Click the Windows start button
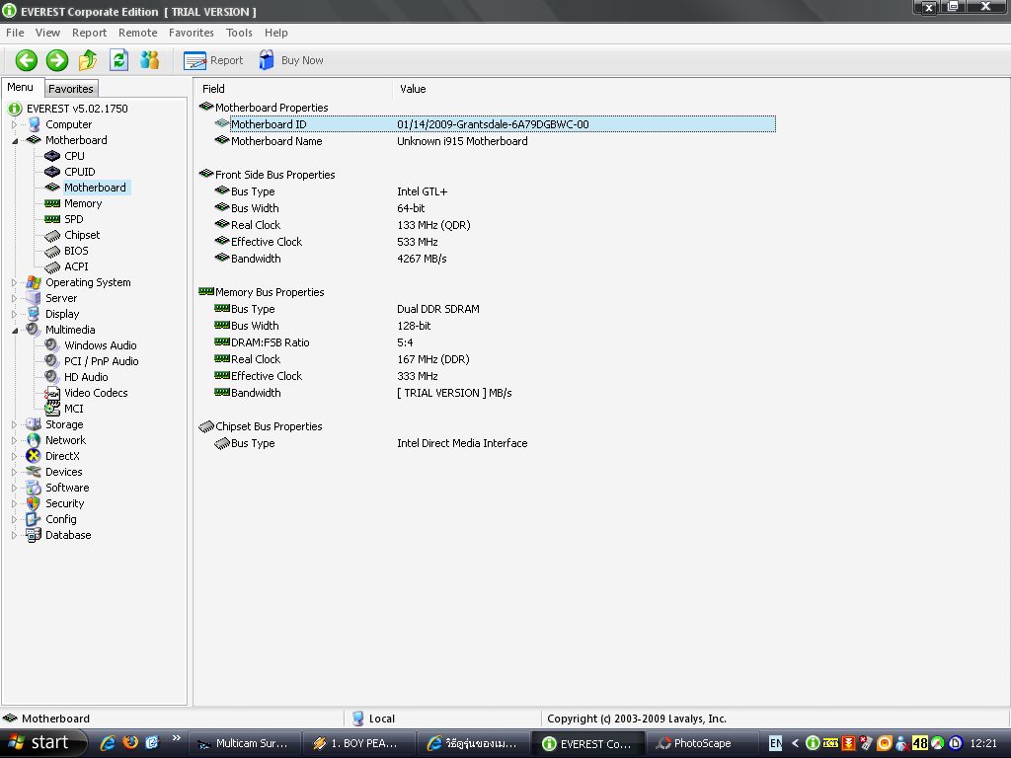 42,743
